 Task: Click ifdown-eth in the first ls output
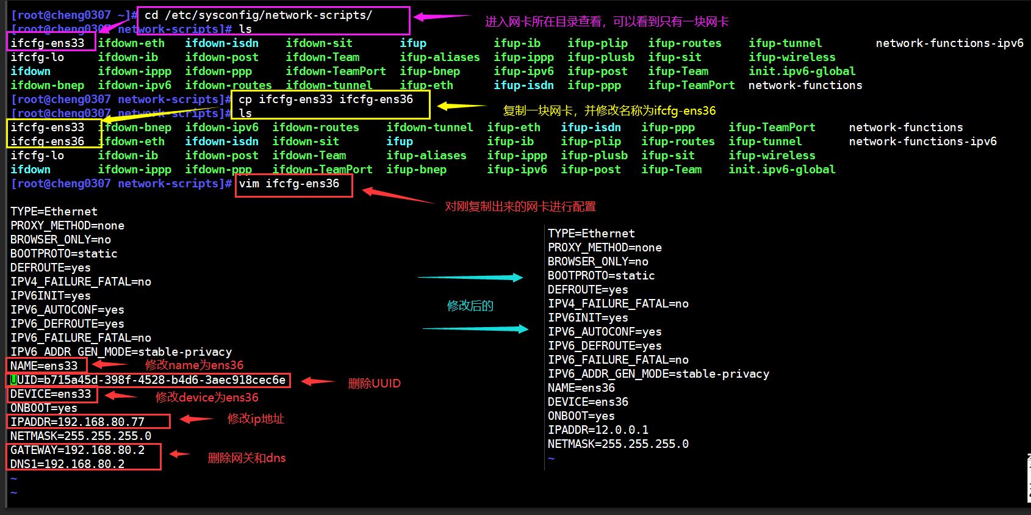[131, 43]
